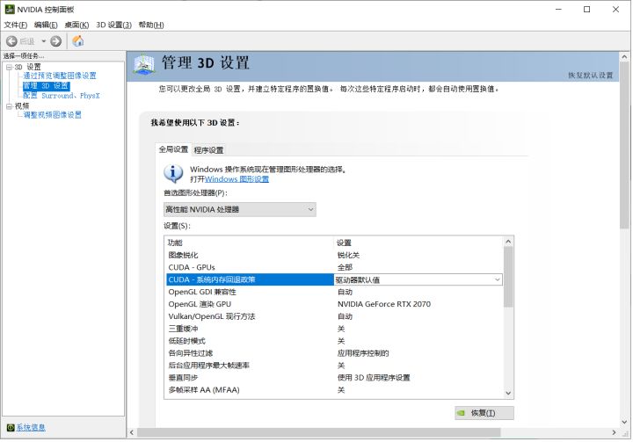Select the 垂直同步 settings row

tap(334, 378)
